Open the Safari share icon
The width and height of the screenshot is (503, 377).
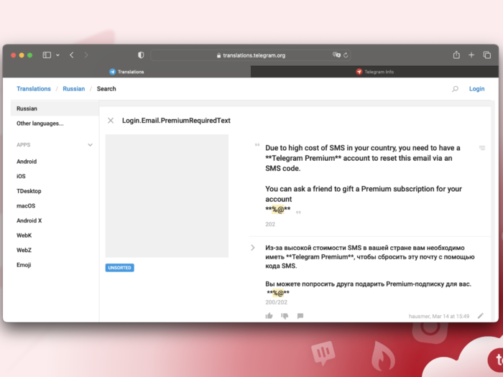coord(456,55)
